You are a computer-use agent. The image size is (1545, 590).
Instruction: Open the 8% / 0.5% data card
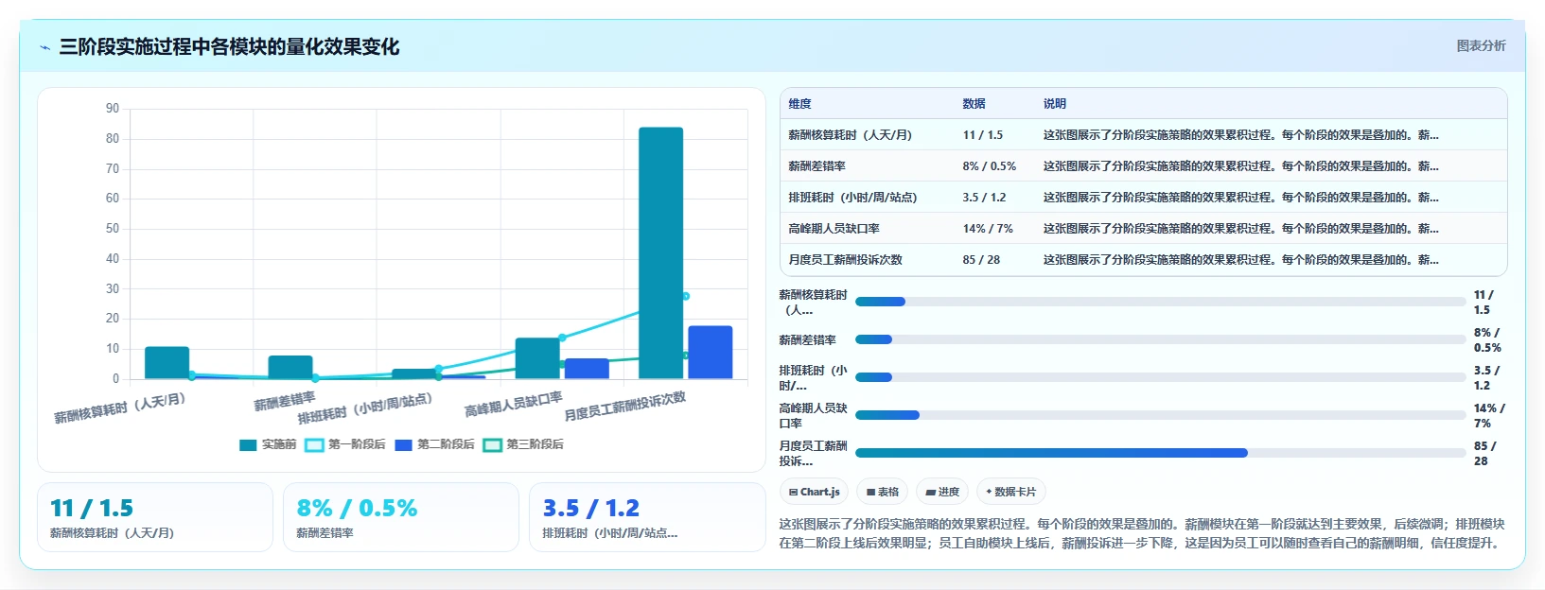tap(401, 517)
